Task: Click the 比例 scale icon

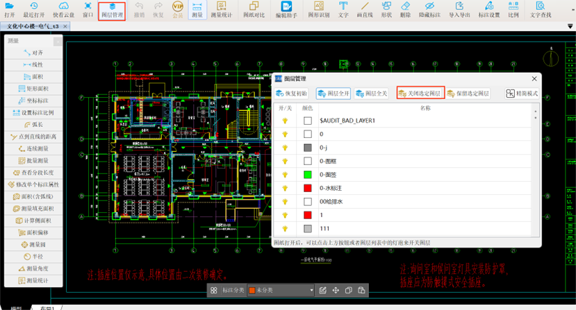Action: (x=513, y=10)
